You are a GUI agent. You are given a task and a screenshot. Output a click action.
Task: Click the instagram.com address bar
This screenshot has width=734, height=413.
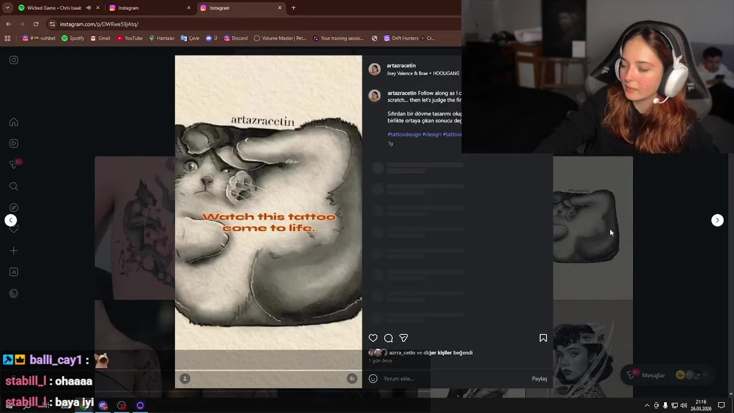[x=252, y=24]
